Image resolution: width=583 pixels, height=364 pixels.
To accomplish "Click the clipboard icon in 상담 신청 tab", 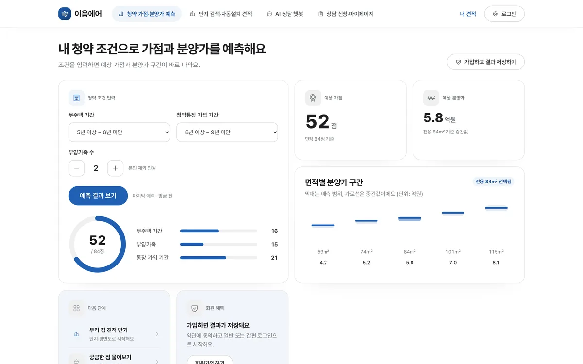I will tap(320, 14).
